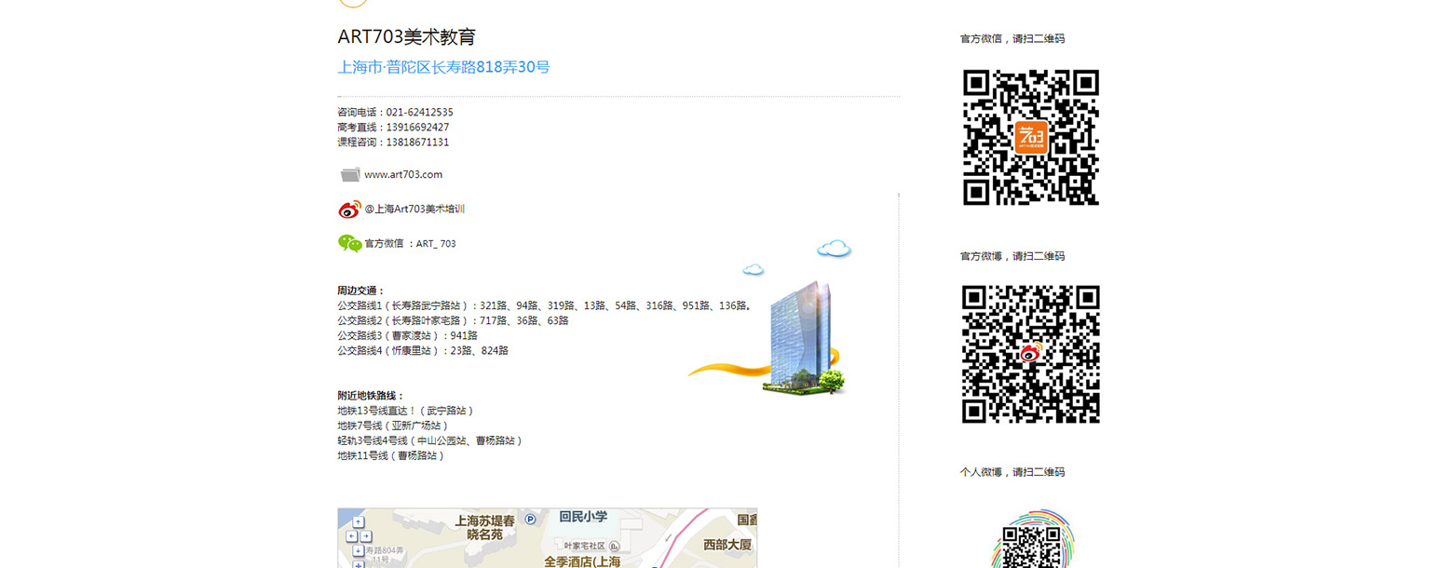
Task: Open the @上海Art703美术培训 Weibo link
Action: [x=414, y=210]
